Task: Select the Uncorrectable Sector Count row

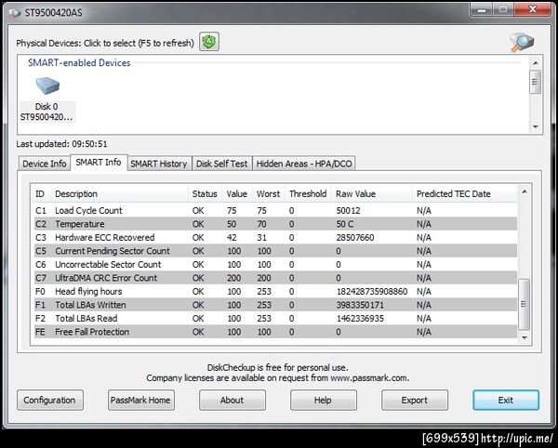Action: click(x=275, y=265)
